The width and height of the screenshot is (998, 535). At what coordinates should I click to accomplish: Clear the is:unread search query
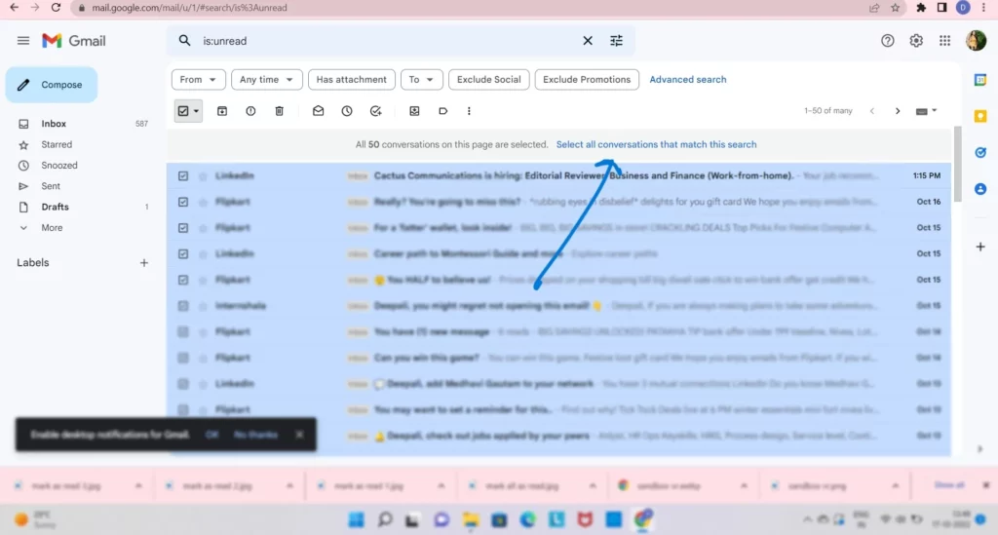588,41
